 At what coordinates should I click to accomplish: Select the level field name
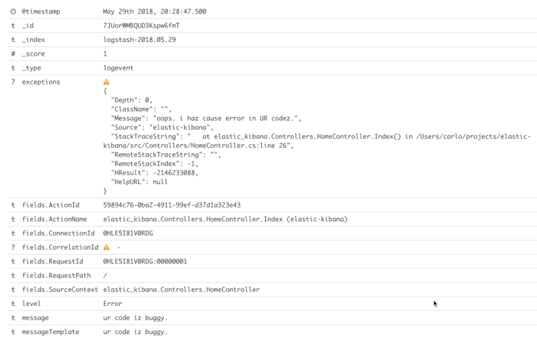31,303
